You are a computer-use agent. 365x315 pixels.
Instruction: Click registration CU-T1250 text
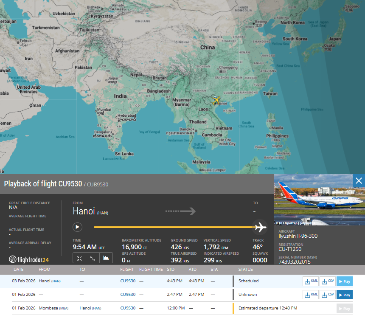click(290, 249)
